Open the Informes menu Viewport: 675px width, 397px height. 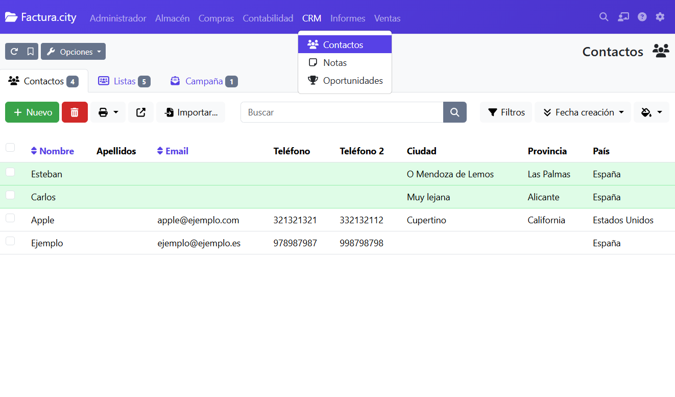(x=348, y=18)
